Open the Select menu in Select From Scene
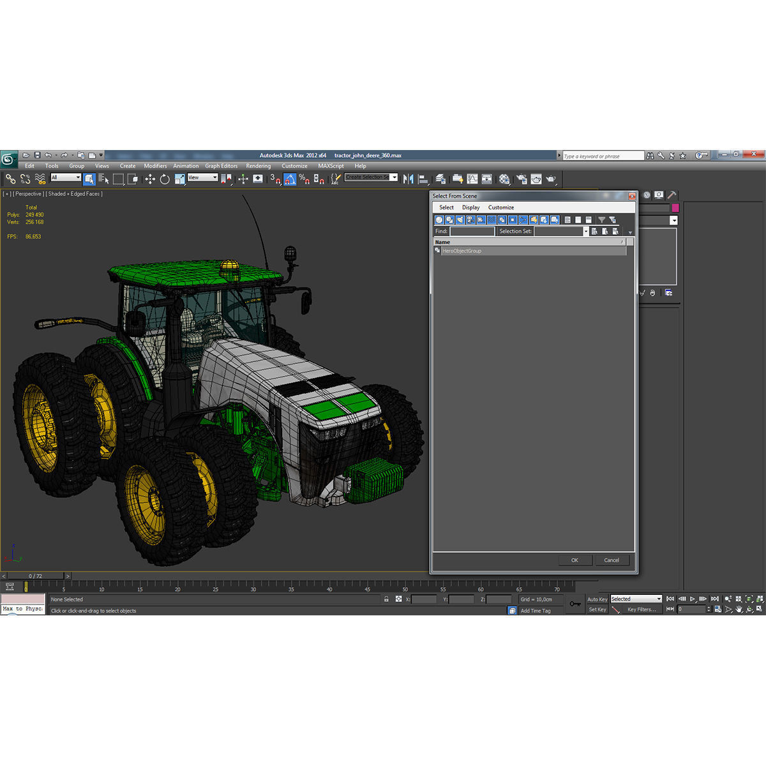Viewport: 766px width, 766px height. tap(446, 207)
